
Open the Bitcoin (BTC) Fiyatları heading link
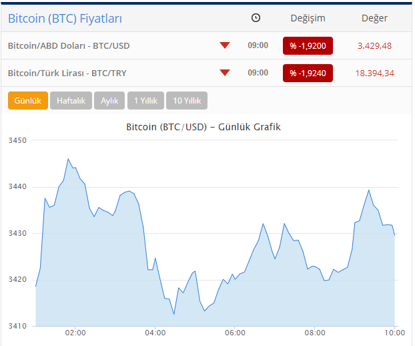pos(65,19)
